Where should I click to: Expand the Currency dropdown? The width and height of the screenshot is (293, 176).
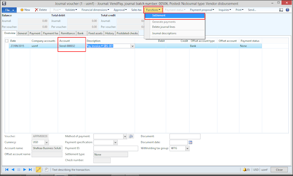point(47,143)
